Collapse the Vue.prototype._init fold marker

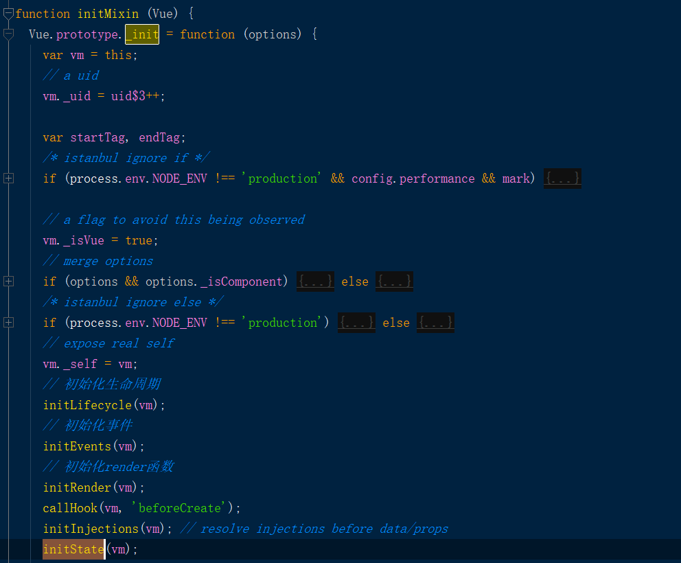(8, 35)
